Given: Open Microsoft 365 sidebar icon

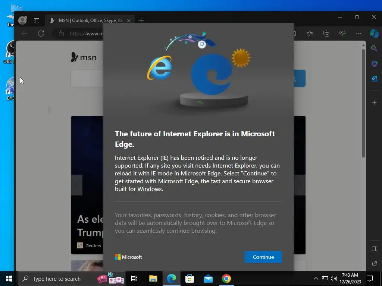Looking at the screenshot, I should click(375, 64).
